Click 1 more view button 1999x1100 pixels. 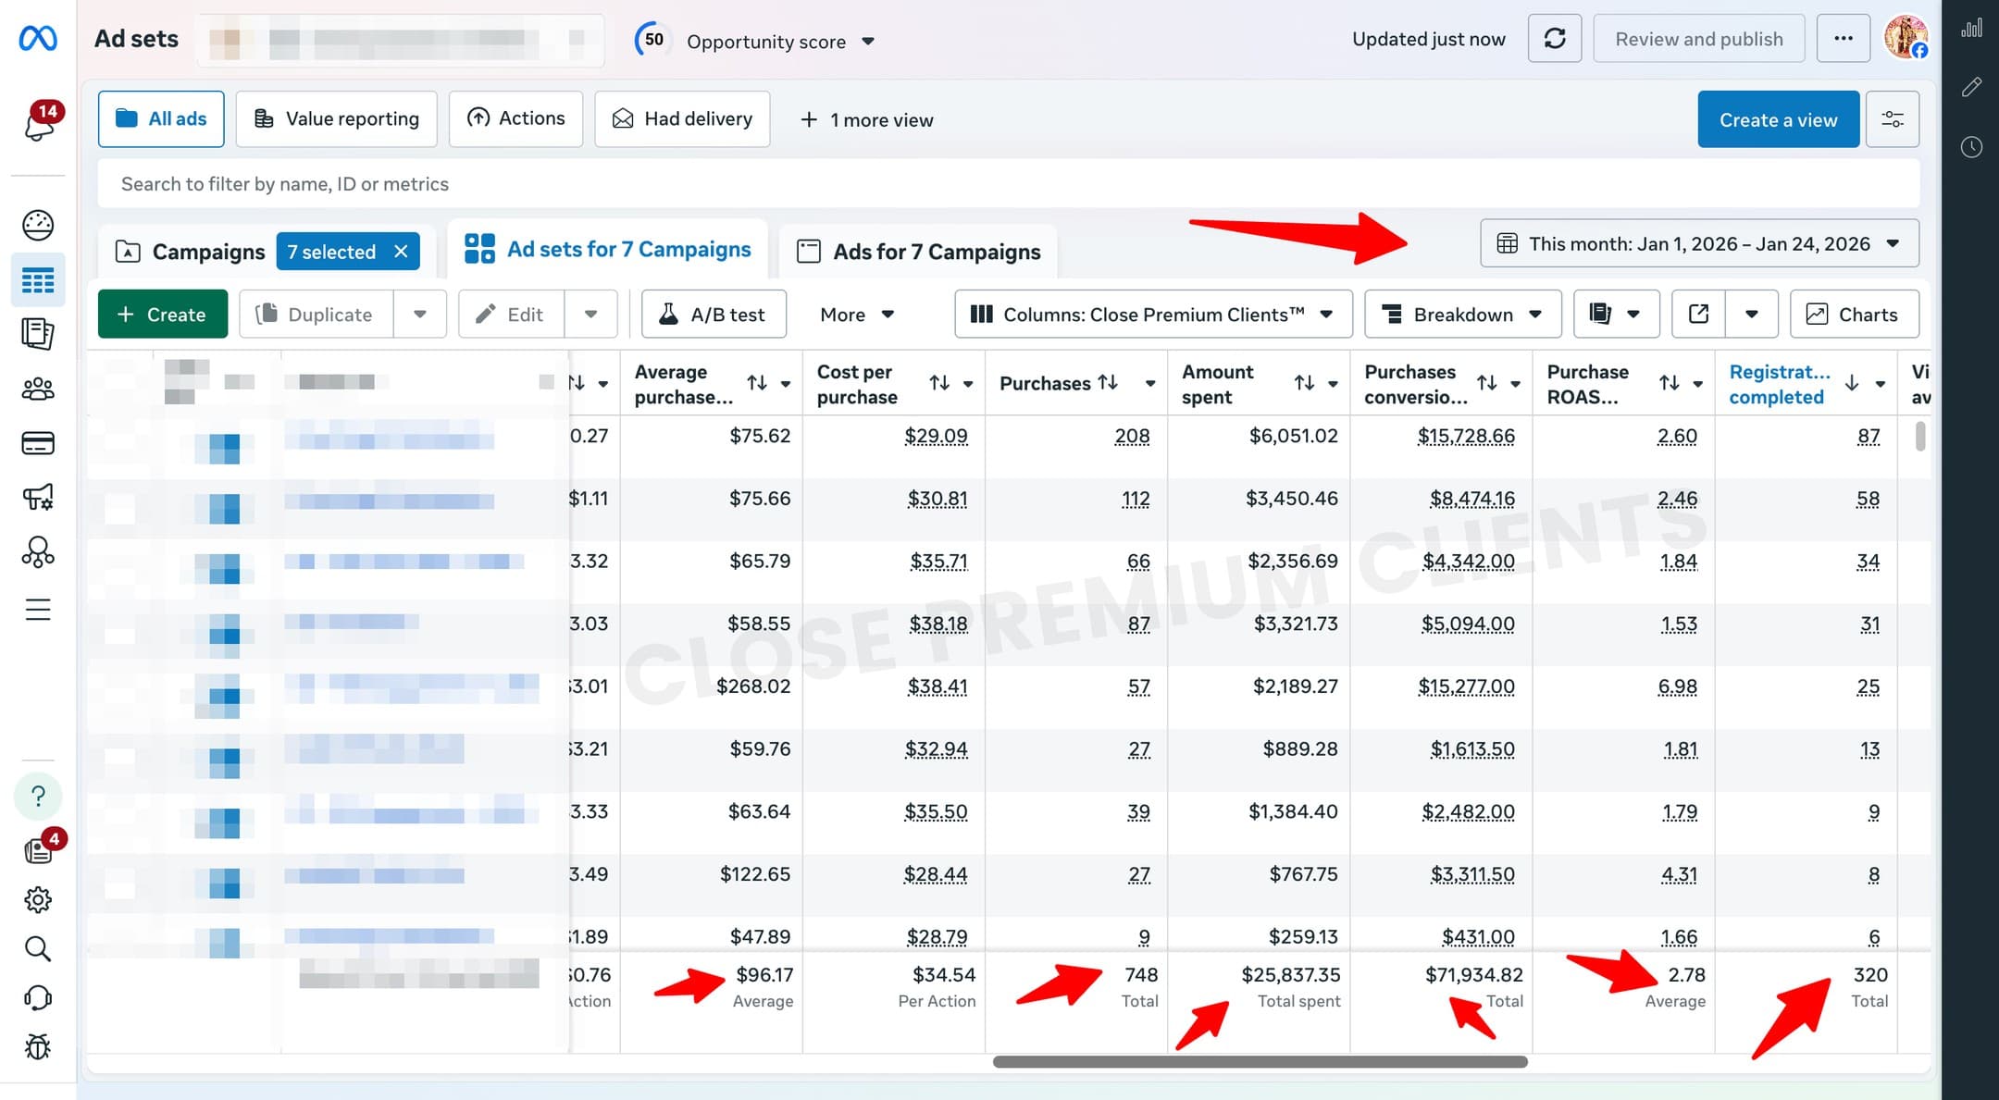pos(867,119)
